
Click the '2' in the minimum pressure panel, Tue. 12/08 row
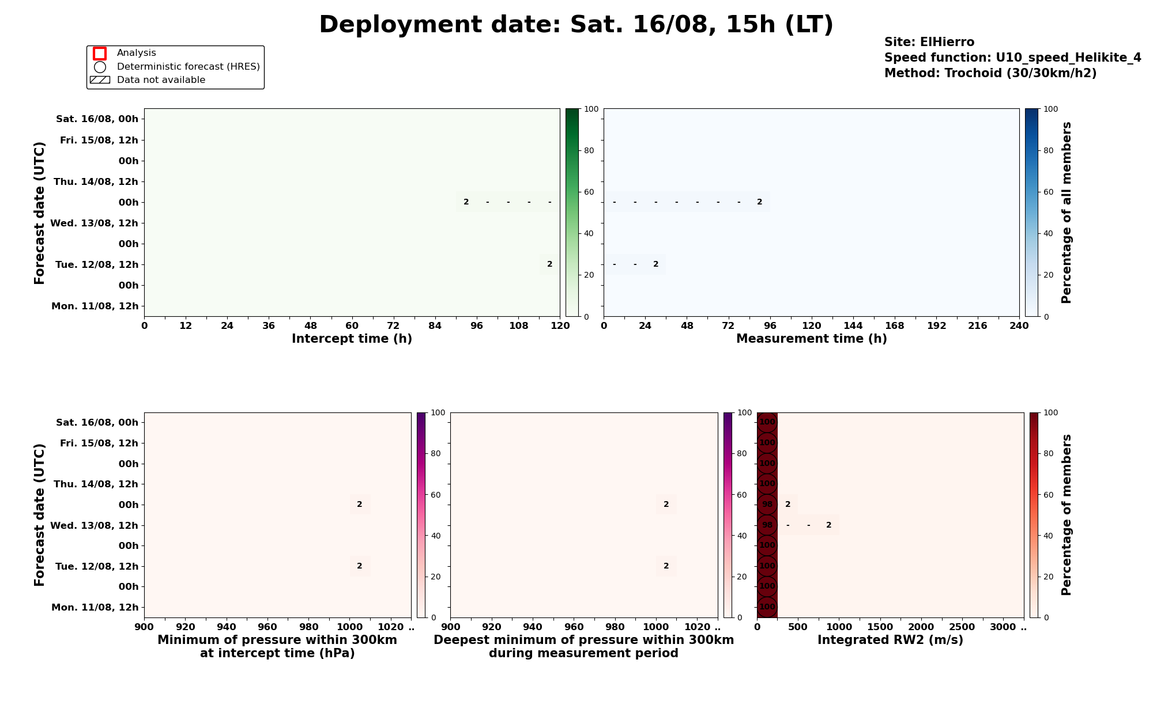(360, 566)
